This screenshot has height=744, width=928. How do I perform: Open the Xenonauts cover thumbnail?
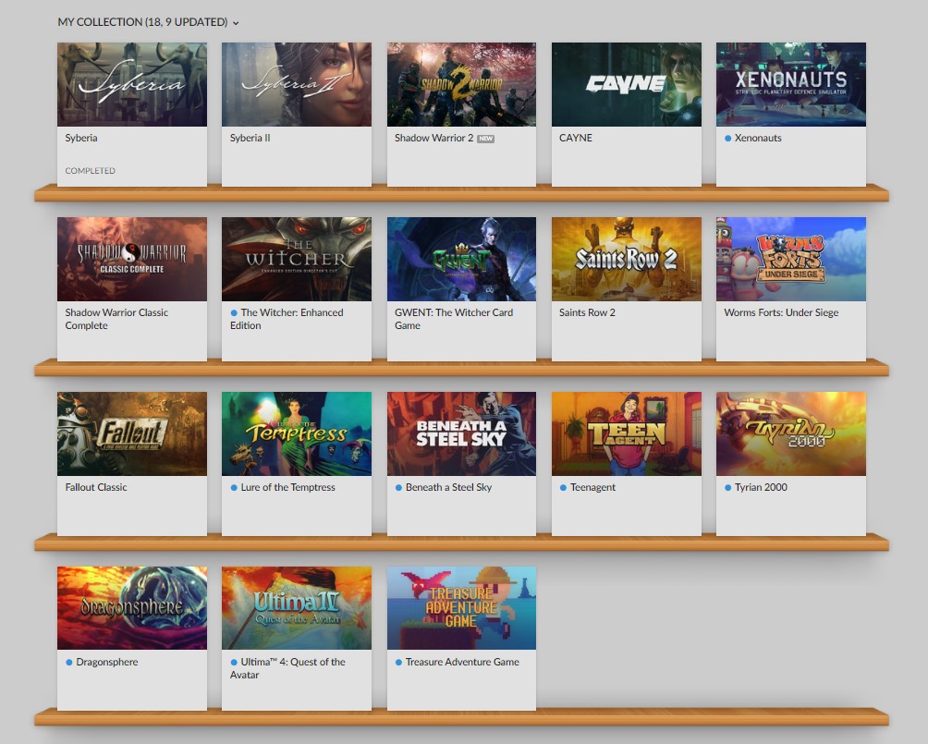790,84
